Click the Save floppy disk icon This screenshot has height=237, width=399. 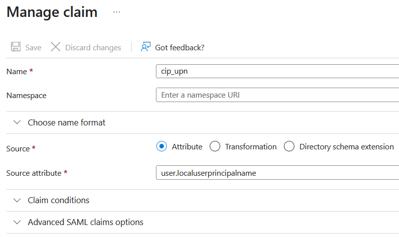pos(15,47)
